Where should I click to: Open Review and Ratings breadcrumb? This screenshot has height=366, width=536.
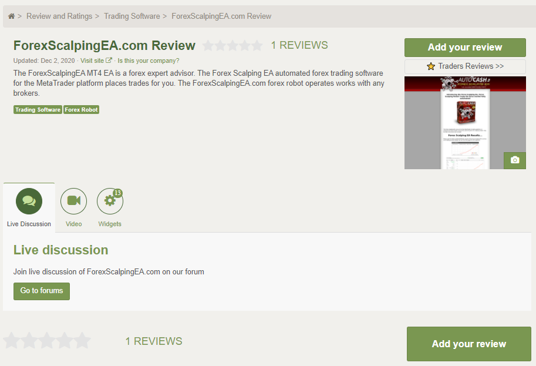[59, 16]
